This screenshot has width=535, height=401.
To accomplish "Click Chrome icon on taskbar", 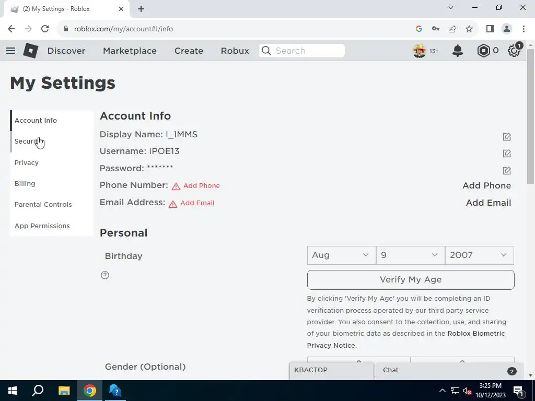I will point(90,391).
